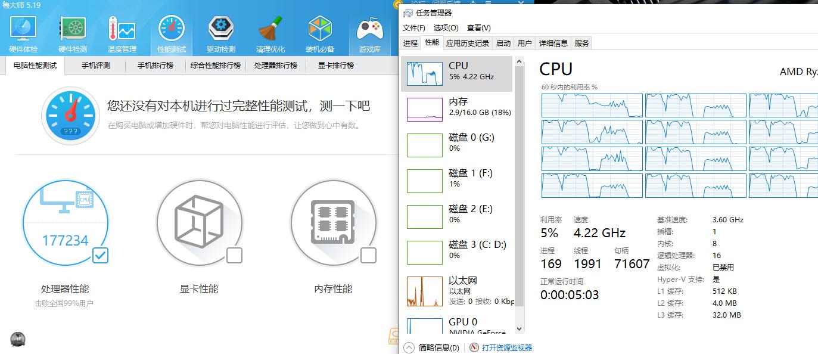Collapse to 简略信息 summary view
The height and width of the screenshot is (354, 818).
click(x=431, y=347)
